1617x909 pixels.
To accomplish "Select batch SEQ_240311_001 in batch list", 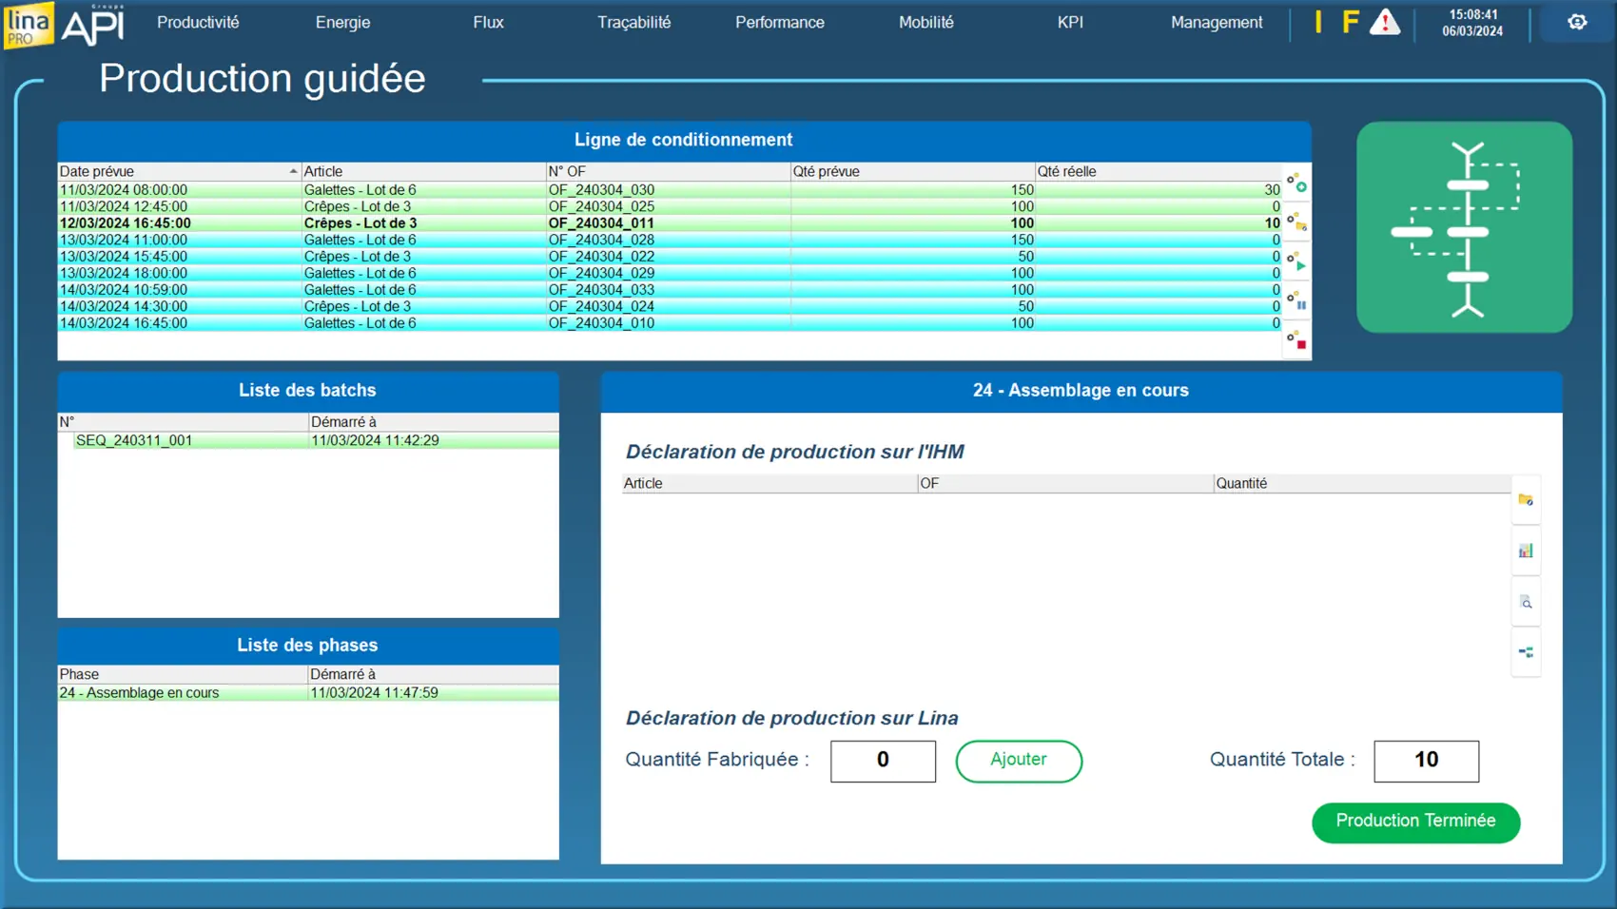I will click(x=134, y=441).
